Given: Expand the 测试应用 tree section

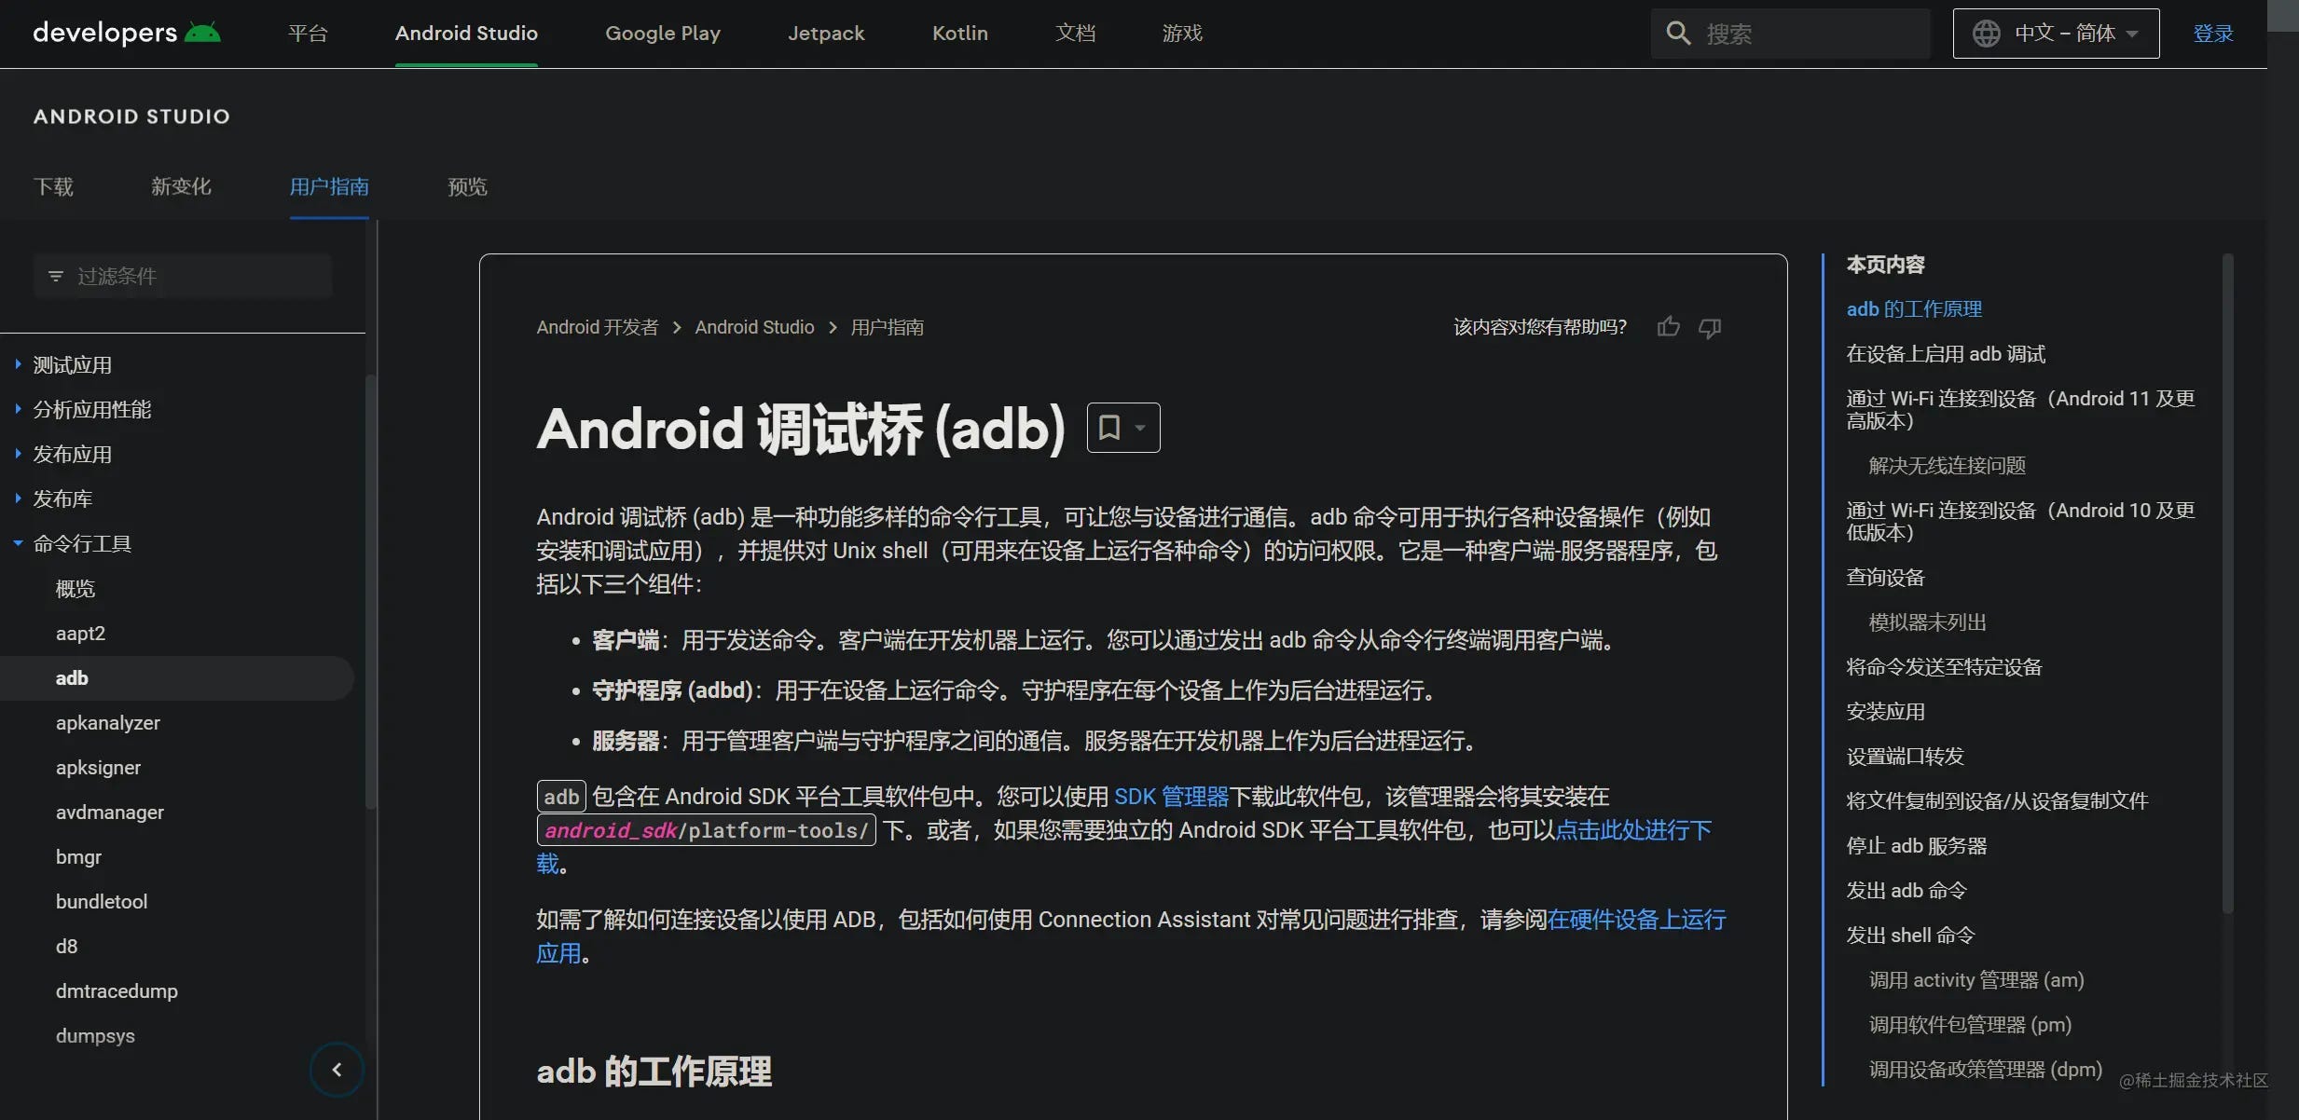Looking at the screenshot, I should pyautogui.click(x=18, y=364).
